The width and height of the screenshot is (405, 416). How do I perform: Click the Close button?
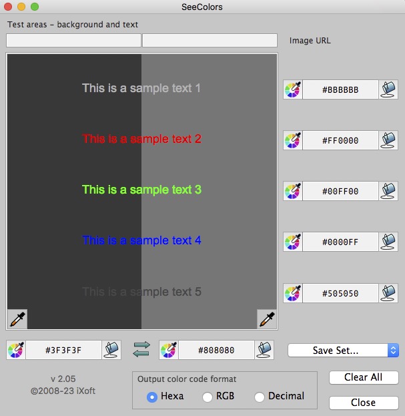point(364,403)
